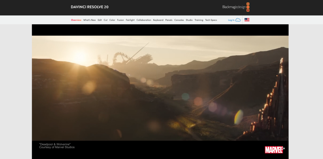Go to the Edit page tab
Image resolution: width=323 pixels, height=159 pixels.
(100, 20)
